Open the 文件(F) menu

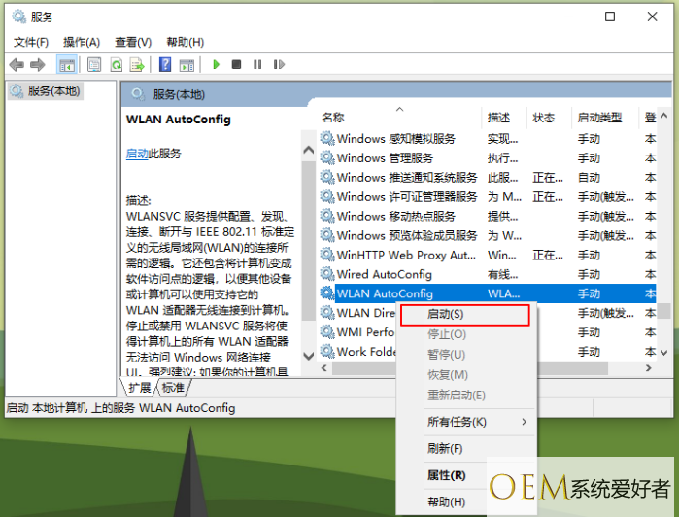pyautogui.click(x=30, y=42)
